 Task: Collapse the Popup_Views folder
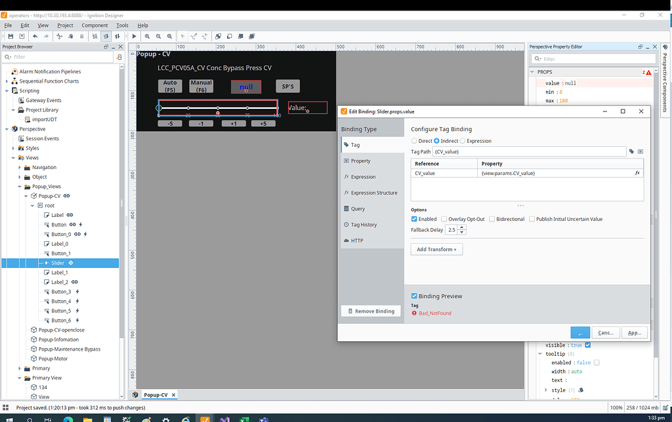tap(20, 187)
